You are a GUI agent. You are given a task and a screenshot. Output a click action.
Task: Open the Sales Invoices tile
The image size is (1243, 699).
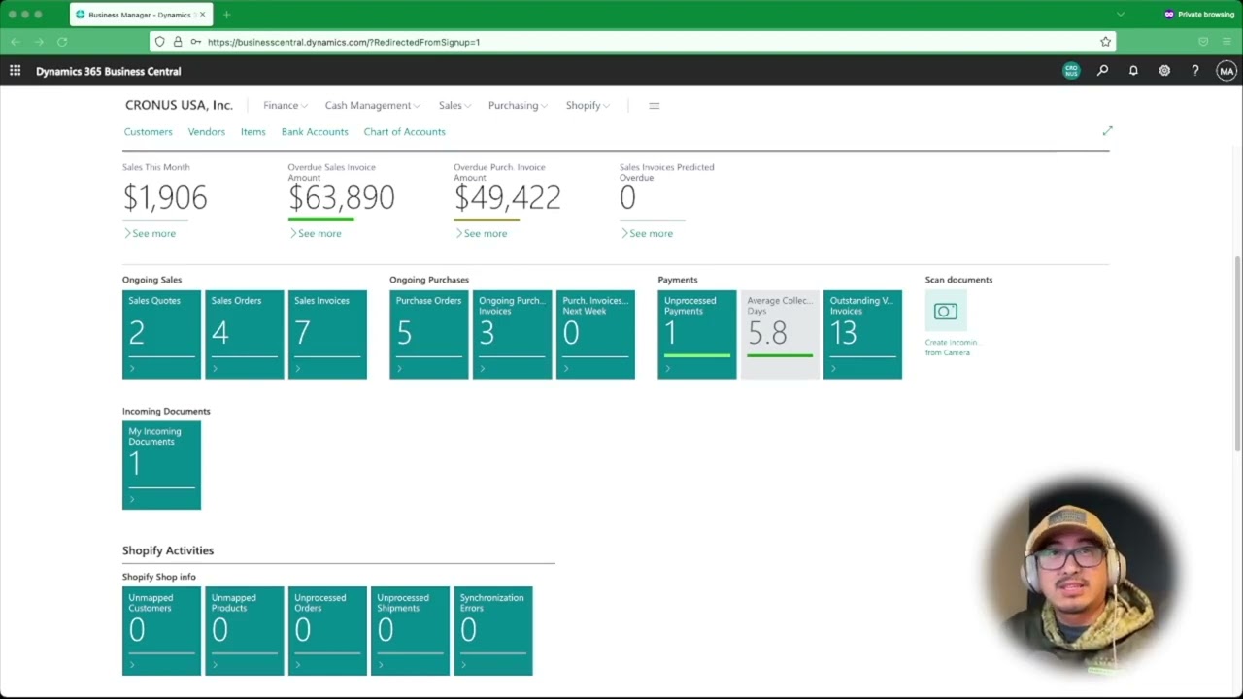click(x=327, y=334)
